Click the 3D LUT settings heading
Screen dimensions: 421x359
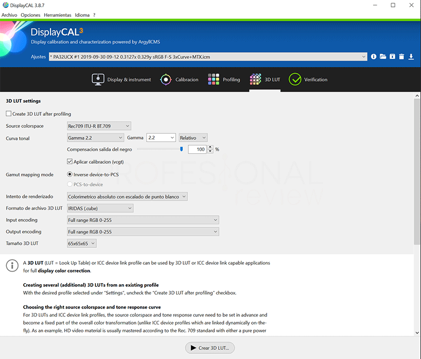[23, 101]
